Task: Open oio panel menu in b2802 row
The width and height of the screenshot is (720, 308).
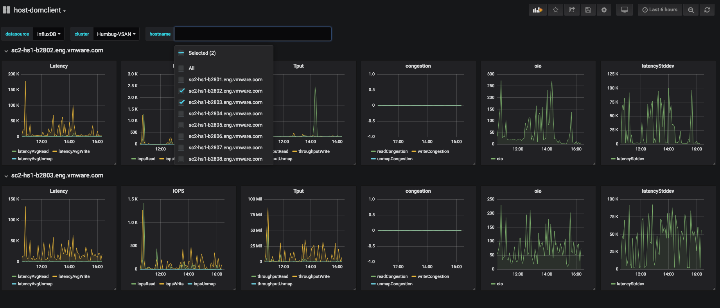Action: [x=538, y=66]
